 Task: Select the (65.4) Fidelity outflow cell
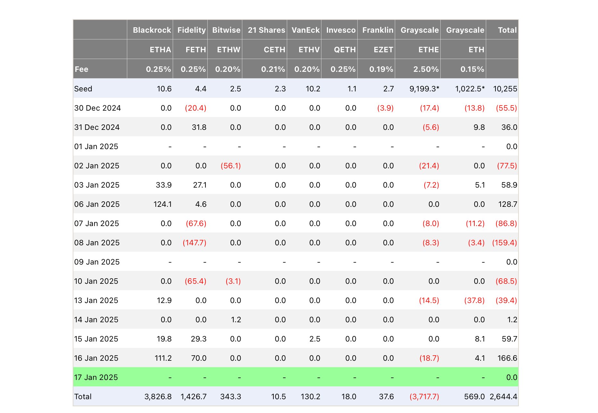[x=195, y=281]
